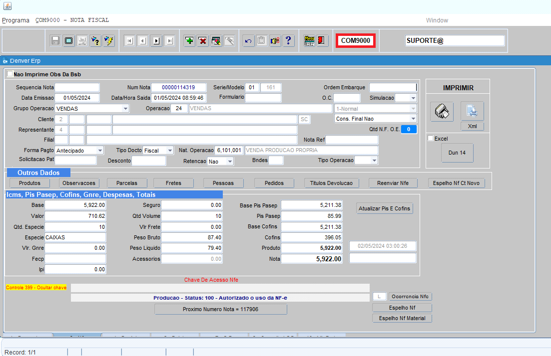Delete the record with the red X icon
Image resolution: width=551 pixels, height=356 pixels.
click(x=203, y=41)
